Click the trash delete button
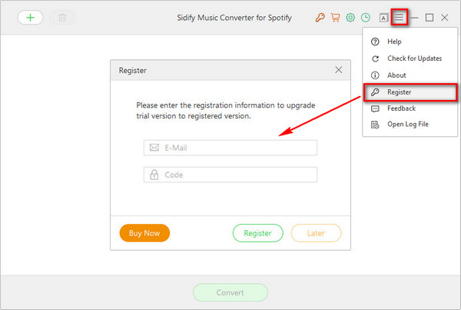This screenshot has height=310, width=461. pyautogui.click(x=62, y=18)
